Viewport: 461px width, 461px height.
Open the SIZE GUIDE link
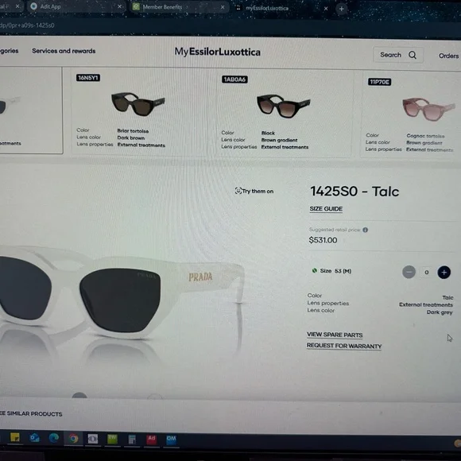326,209
